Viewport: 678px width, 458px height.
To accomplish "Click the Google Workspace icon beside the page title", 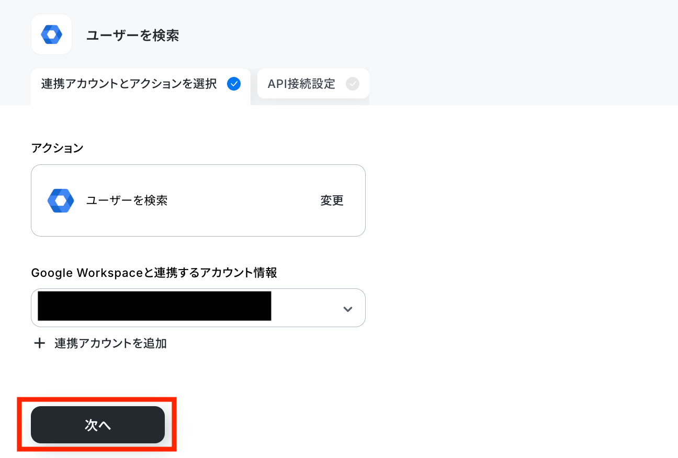I will (51, 35).
